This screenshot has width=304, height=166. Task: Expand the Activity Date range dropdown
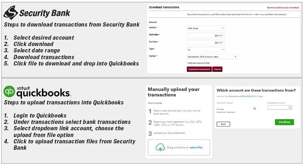click(206, 28)
